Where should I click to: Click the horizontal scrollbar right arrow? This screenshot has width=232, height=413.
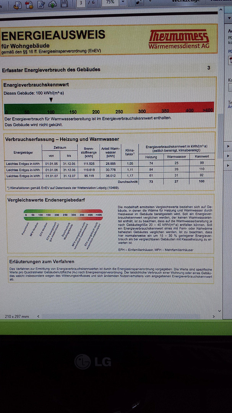click(214, 316)
